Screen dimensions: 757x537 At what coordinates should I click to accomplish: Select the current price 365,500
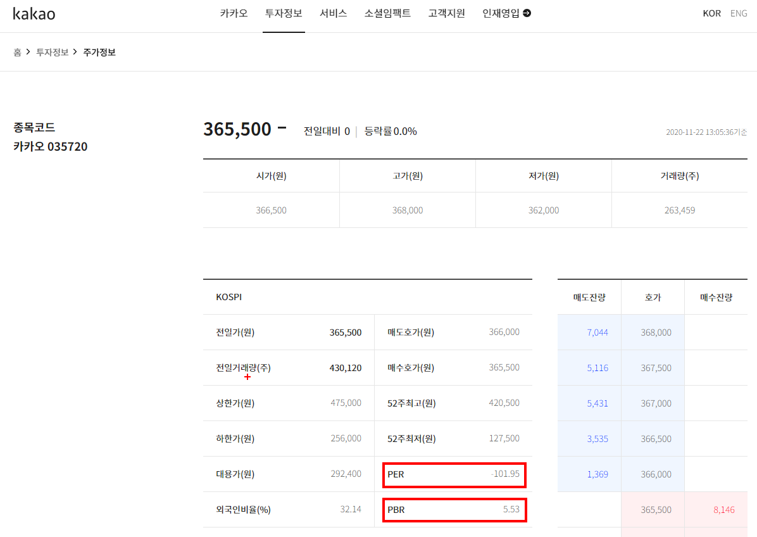pyautogui.click(x=237, y=129)
